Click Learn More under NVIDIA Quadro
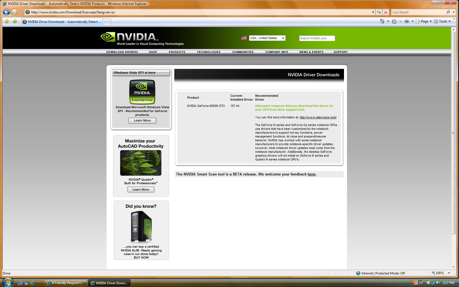The image size is (459, 287). click(141, 189)
